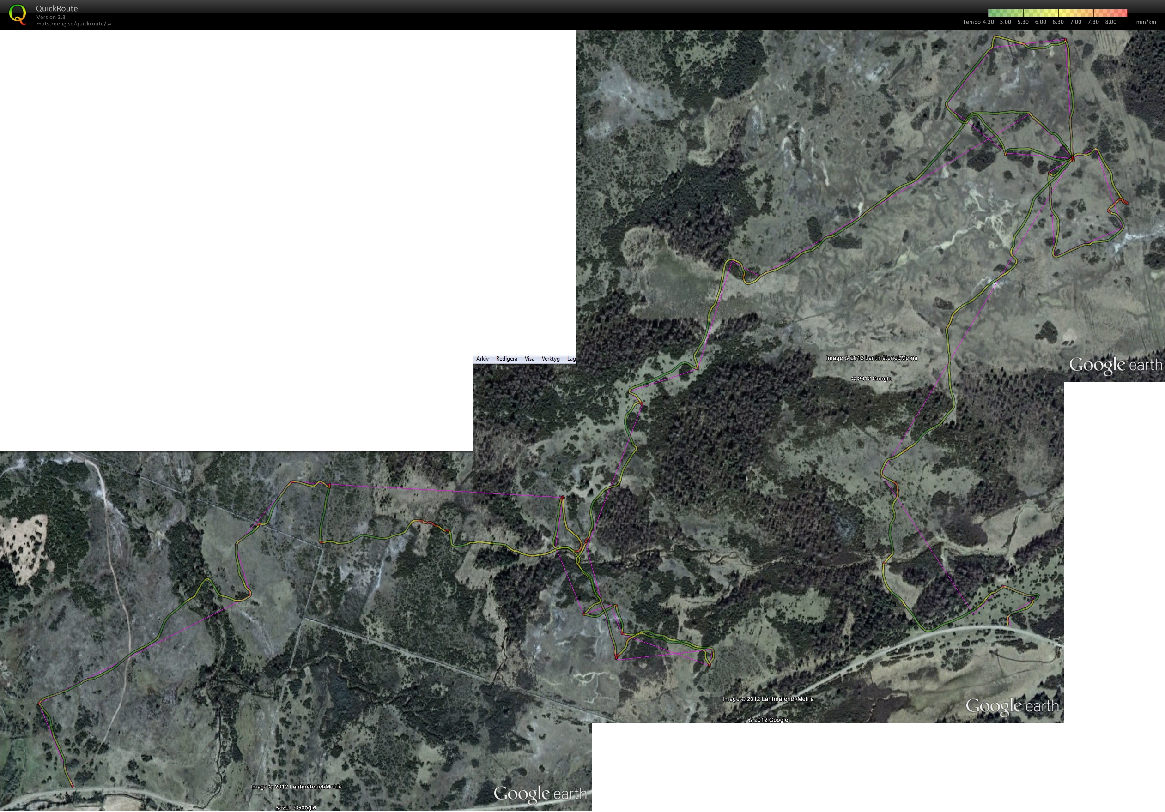Click the 7.00 tempo value
1165x812 pixels.
(1076, 22)
